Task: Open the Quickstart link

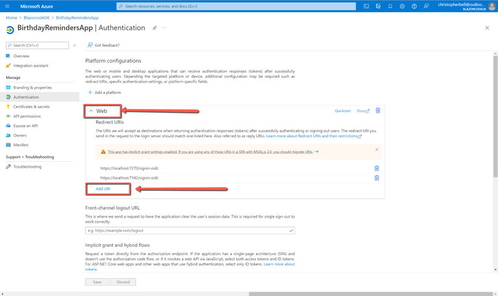Action: click(x=342, y=111)
